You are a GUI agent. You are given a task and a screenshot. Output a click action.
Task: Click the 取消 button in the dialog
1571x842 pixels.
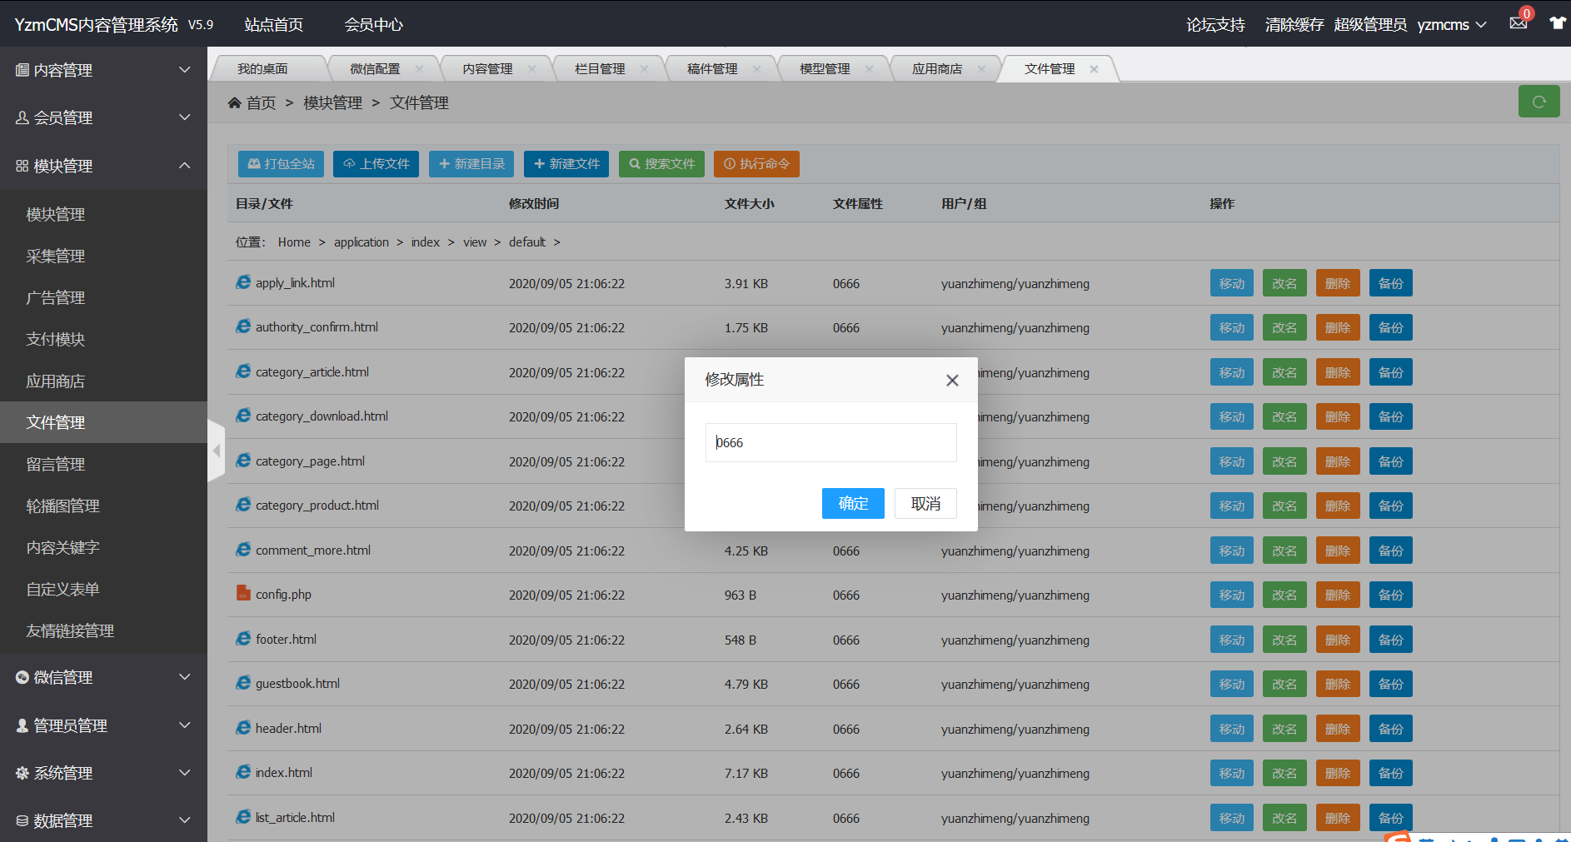925,504
